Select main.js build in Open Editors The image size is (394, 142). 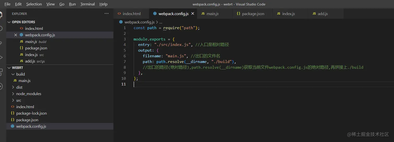(60, 42)
